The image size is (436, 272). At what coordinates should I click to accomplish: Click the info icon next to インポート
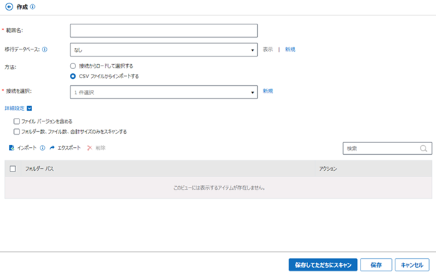[x=42, y=148]
